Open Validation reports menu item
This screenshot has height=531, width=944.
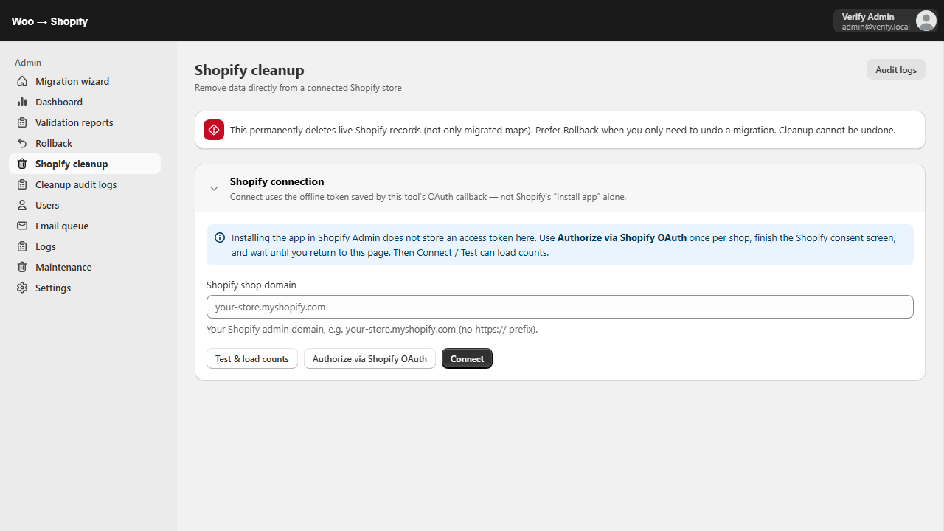(x=85, y=122)
